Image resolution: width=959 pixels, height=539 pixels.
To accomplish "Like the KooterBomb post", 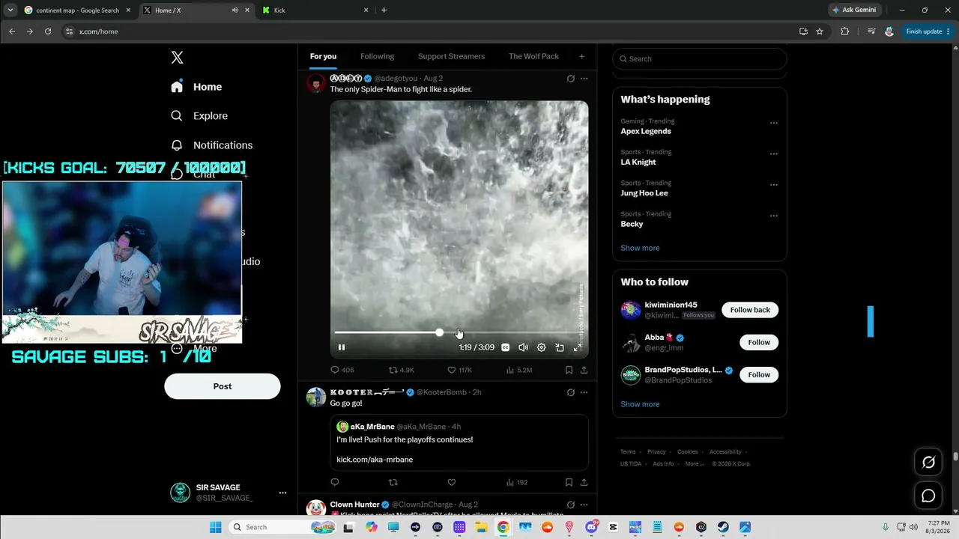I will (x=451, y=482).
